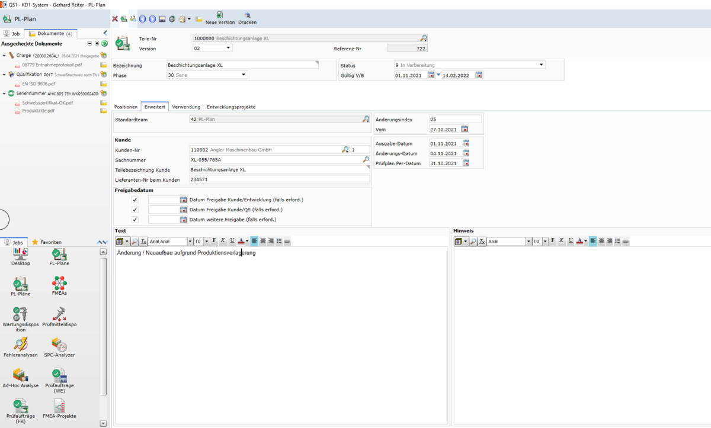Image resolution: width=711 pixels, height=428 pixels.
Task: Open calendar picker for Prüfplan Per-Datum
Action: coord(466,163)
